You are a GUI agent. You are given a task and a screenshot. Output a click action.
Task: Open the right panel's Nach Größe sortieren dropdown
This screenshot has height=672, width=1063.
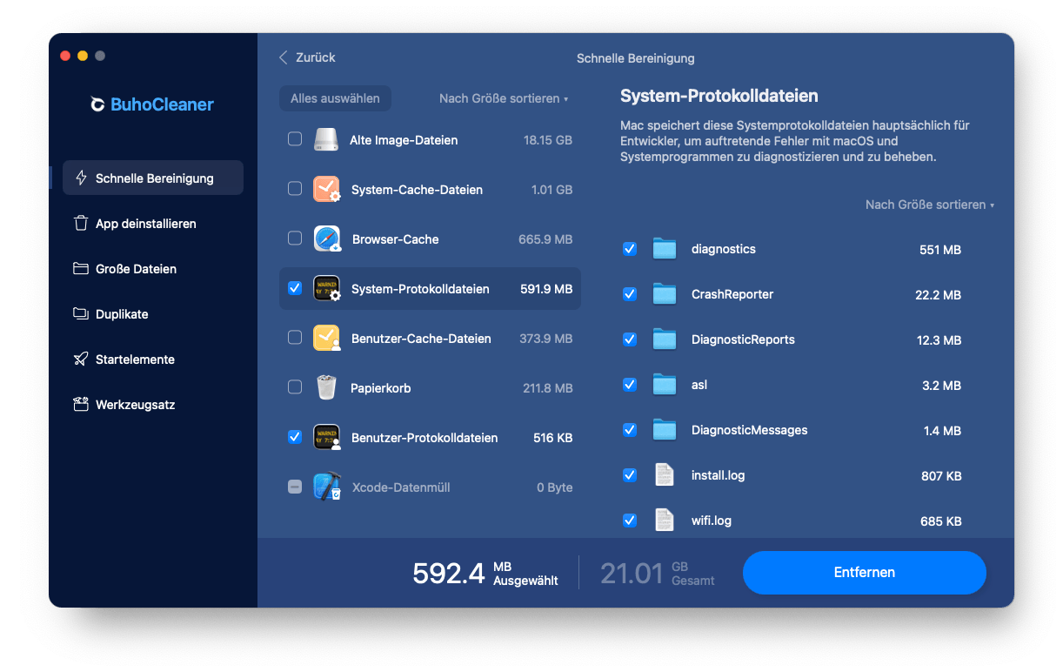coord(929,205)
